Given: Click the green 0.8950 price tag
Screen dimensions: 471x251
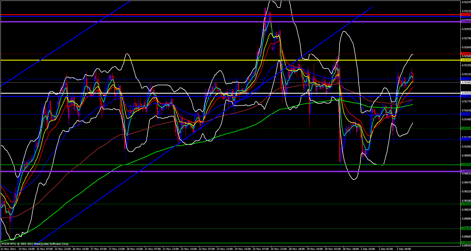Looking at the screenshot, I should click(x=466, y=243).
